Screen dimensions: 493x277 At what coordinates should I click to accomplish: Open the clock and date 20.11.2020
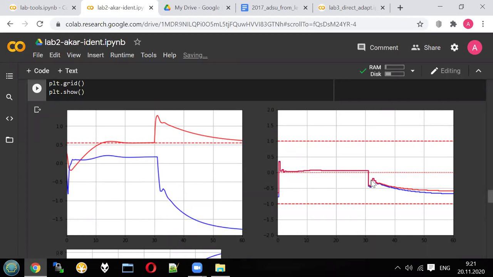(471, 268)
